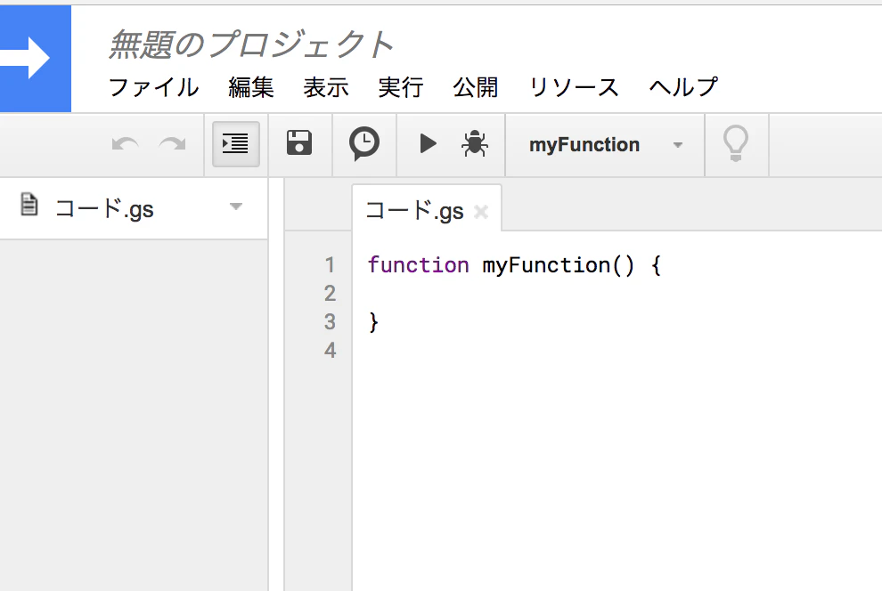Viewport: 882px width, 591px height.
Task: Open current project's triggers clock icon
Action: tap(364, 144)
